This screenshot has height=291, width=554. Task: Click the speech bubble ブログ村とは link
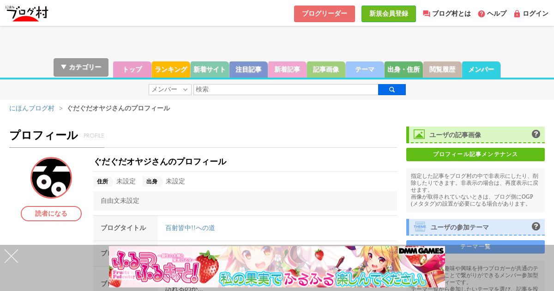pos(447,14)
